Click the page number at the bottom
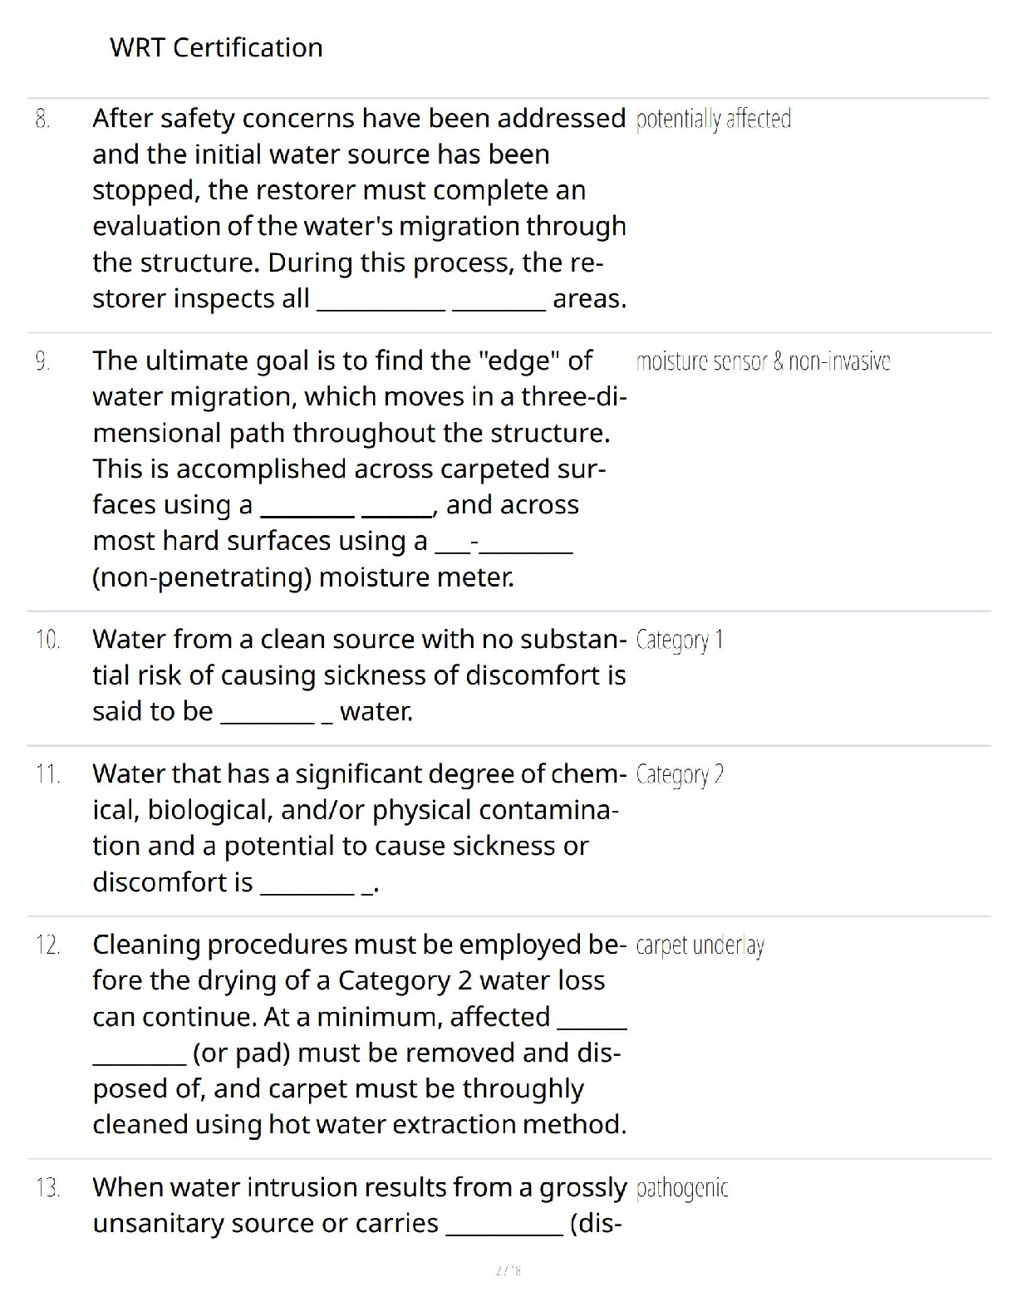This screenshot has width=1017, height=1316. click(508, 1270)
